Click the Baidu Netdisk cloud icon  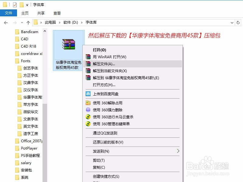pyautogui.click(x=88, y=94)
